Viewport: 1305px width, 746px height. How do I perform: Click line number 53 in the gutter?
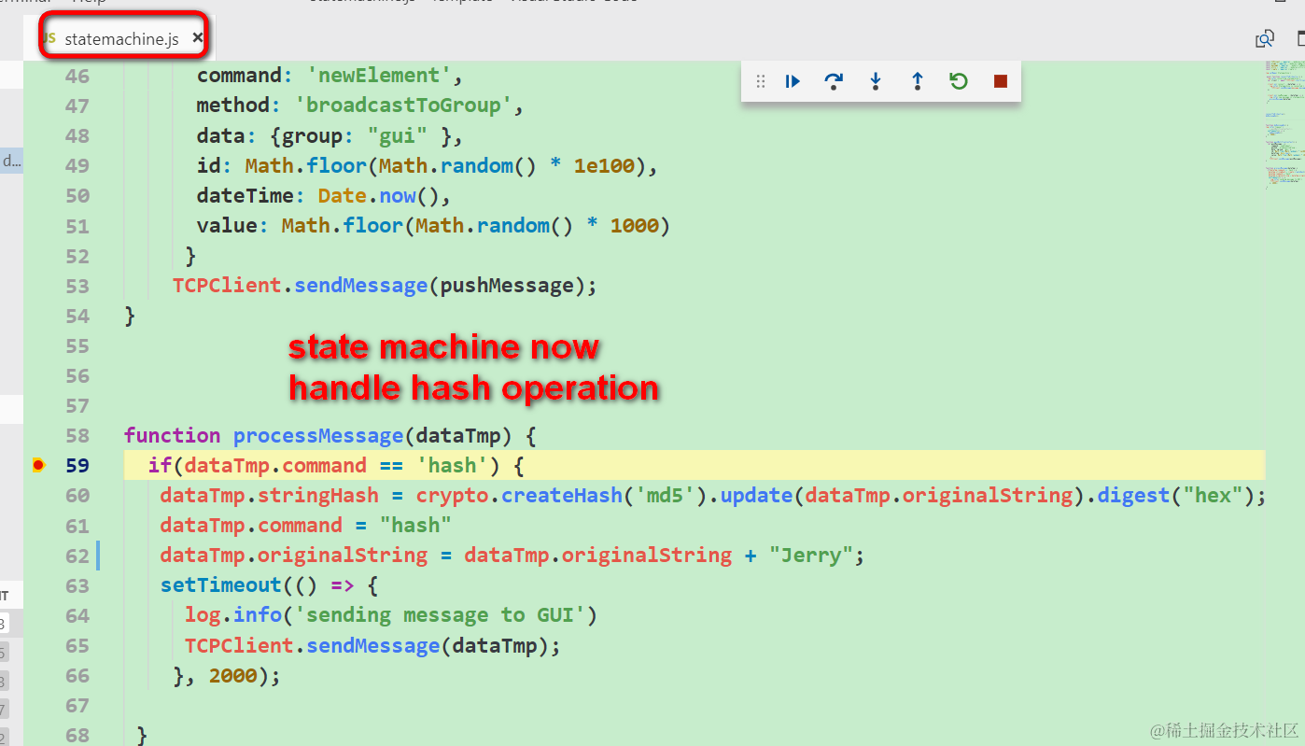pyautogui.click(x=77, y=286)
